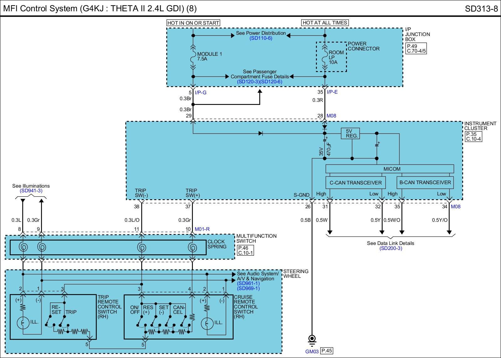Image resolution: width=501 pixels, height=358 pixels.
Task: Select the B-CAN TRANSCEIVER block
Action: pyautogui.click(x=425, y=183)
